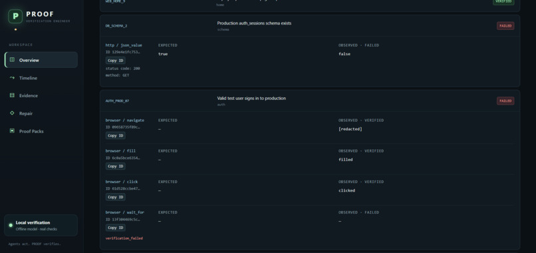Click the ID starting with 129e4e1fc753
This screenshot has height=253, width=536.
pos(123,52)
